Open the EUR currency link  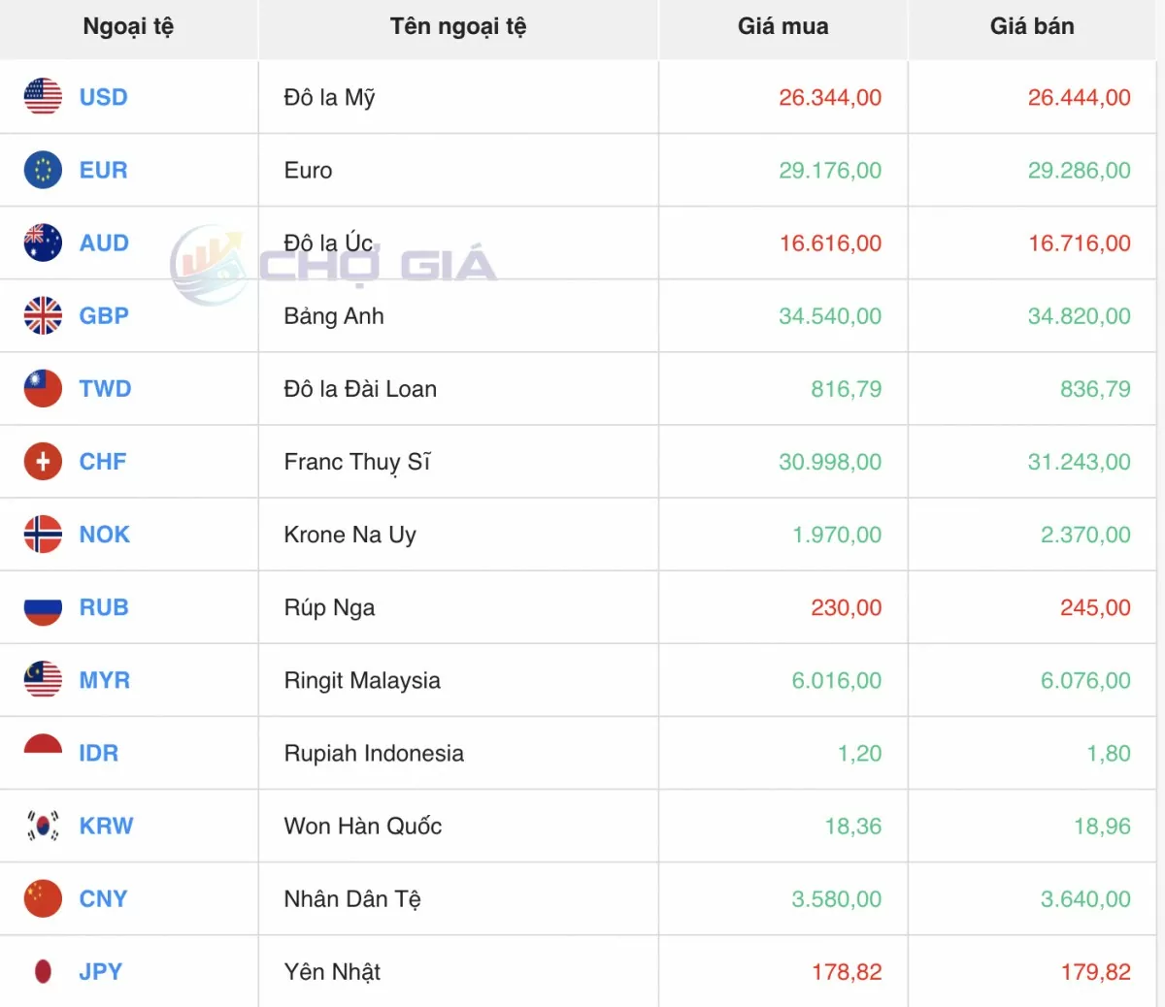tap(103, 170)
